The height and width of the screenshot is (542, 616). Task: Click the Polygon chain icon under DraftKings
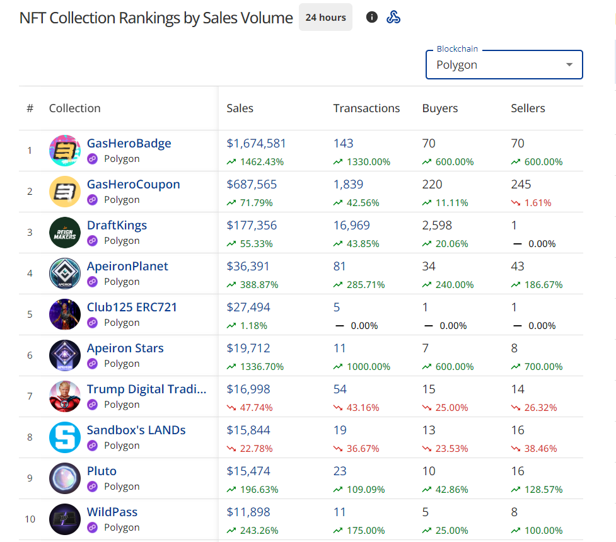[x=92, y=240]
